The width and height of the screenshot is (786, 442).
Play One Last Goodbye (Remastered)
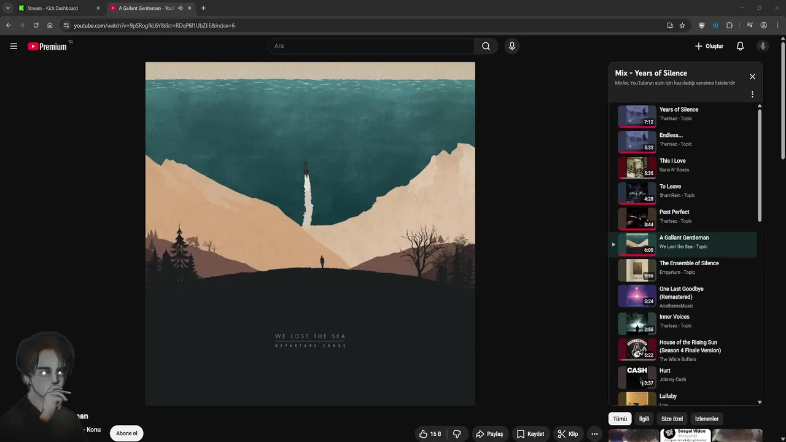tap(683, 297)
